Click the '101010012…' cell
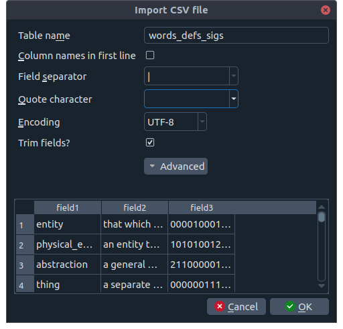The width and height of the screenshot is (343, 329). pyautogui.click(x=201, y=244)
